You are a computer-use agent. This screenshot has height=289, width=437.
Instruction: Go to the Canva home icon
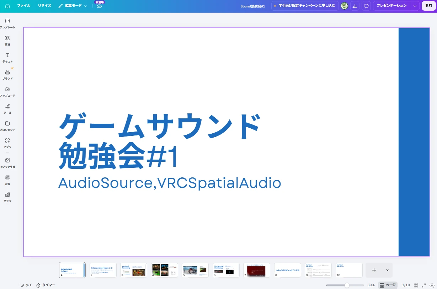pyautogui.click(x=7, y=6)
